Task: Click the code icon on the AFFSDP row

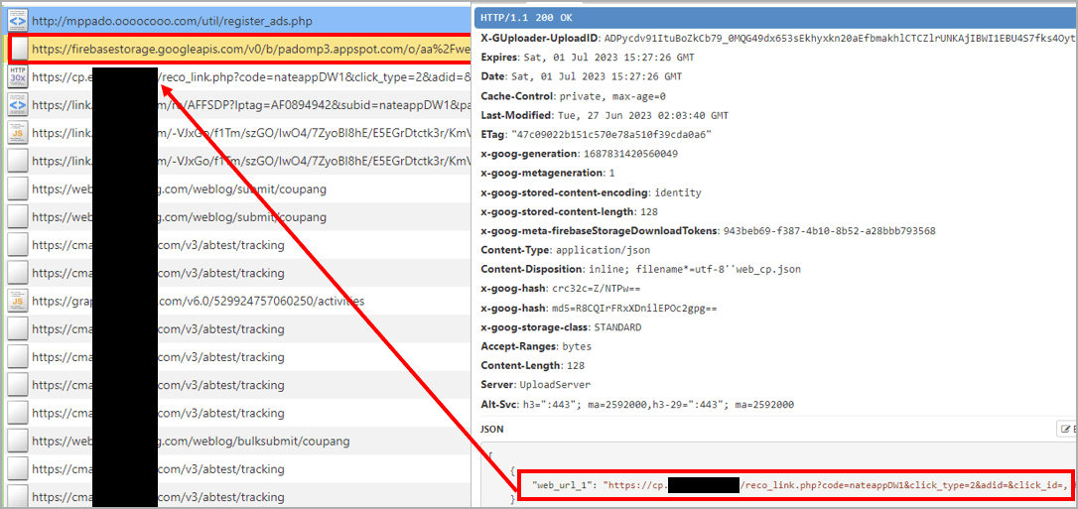Action: click(17, 104)
